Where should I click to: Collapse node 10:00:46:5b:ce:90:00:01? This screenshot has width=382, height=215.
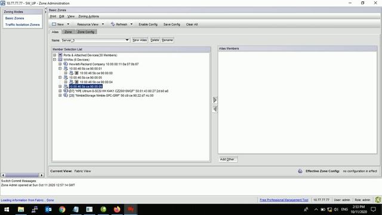click(x=60, y=69)
